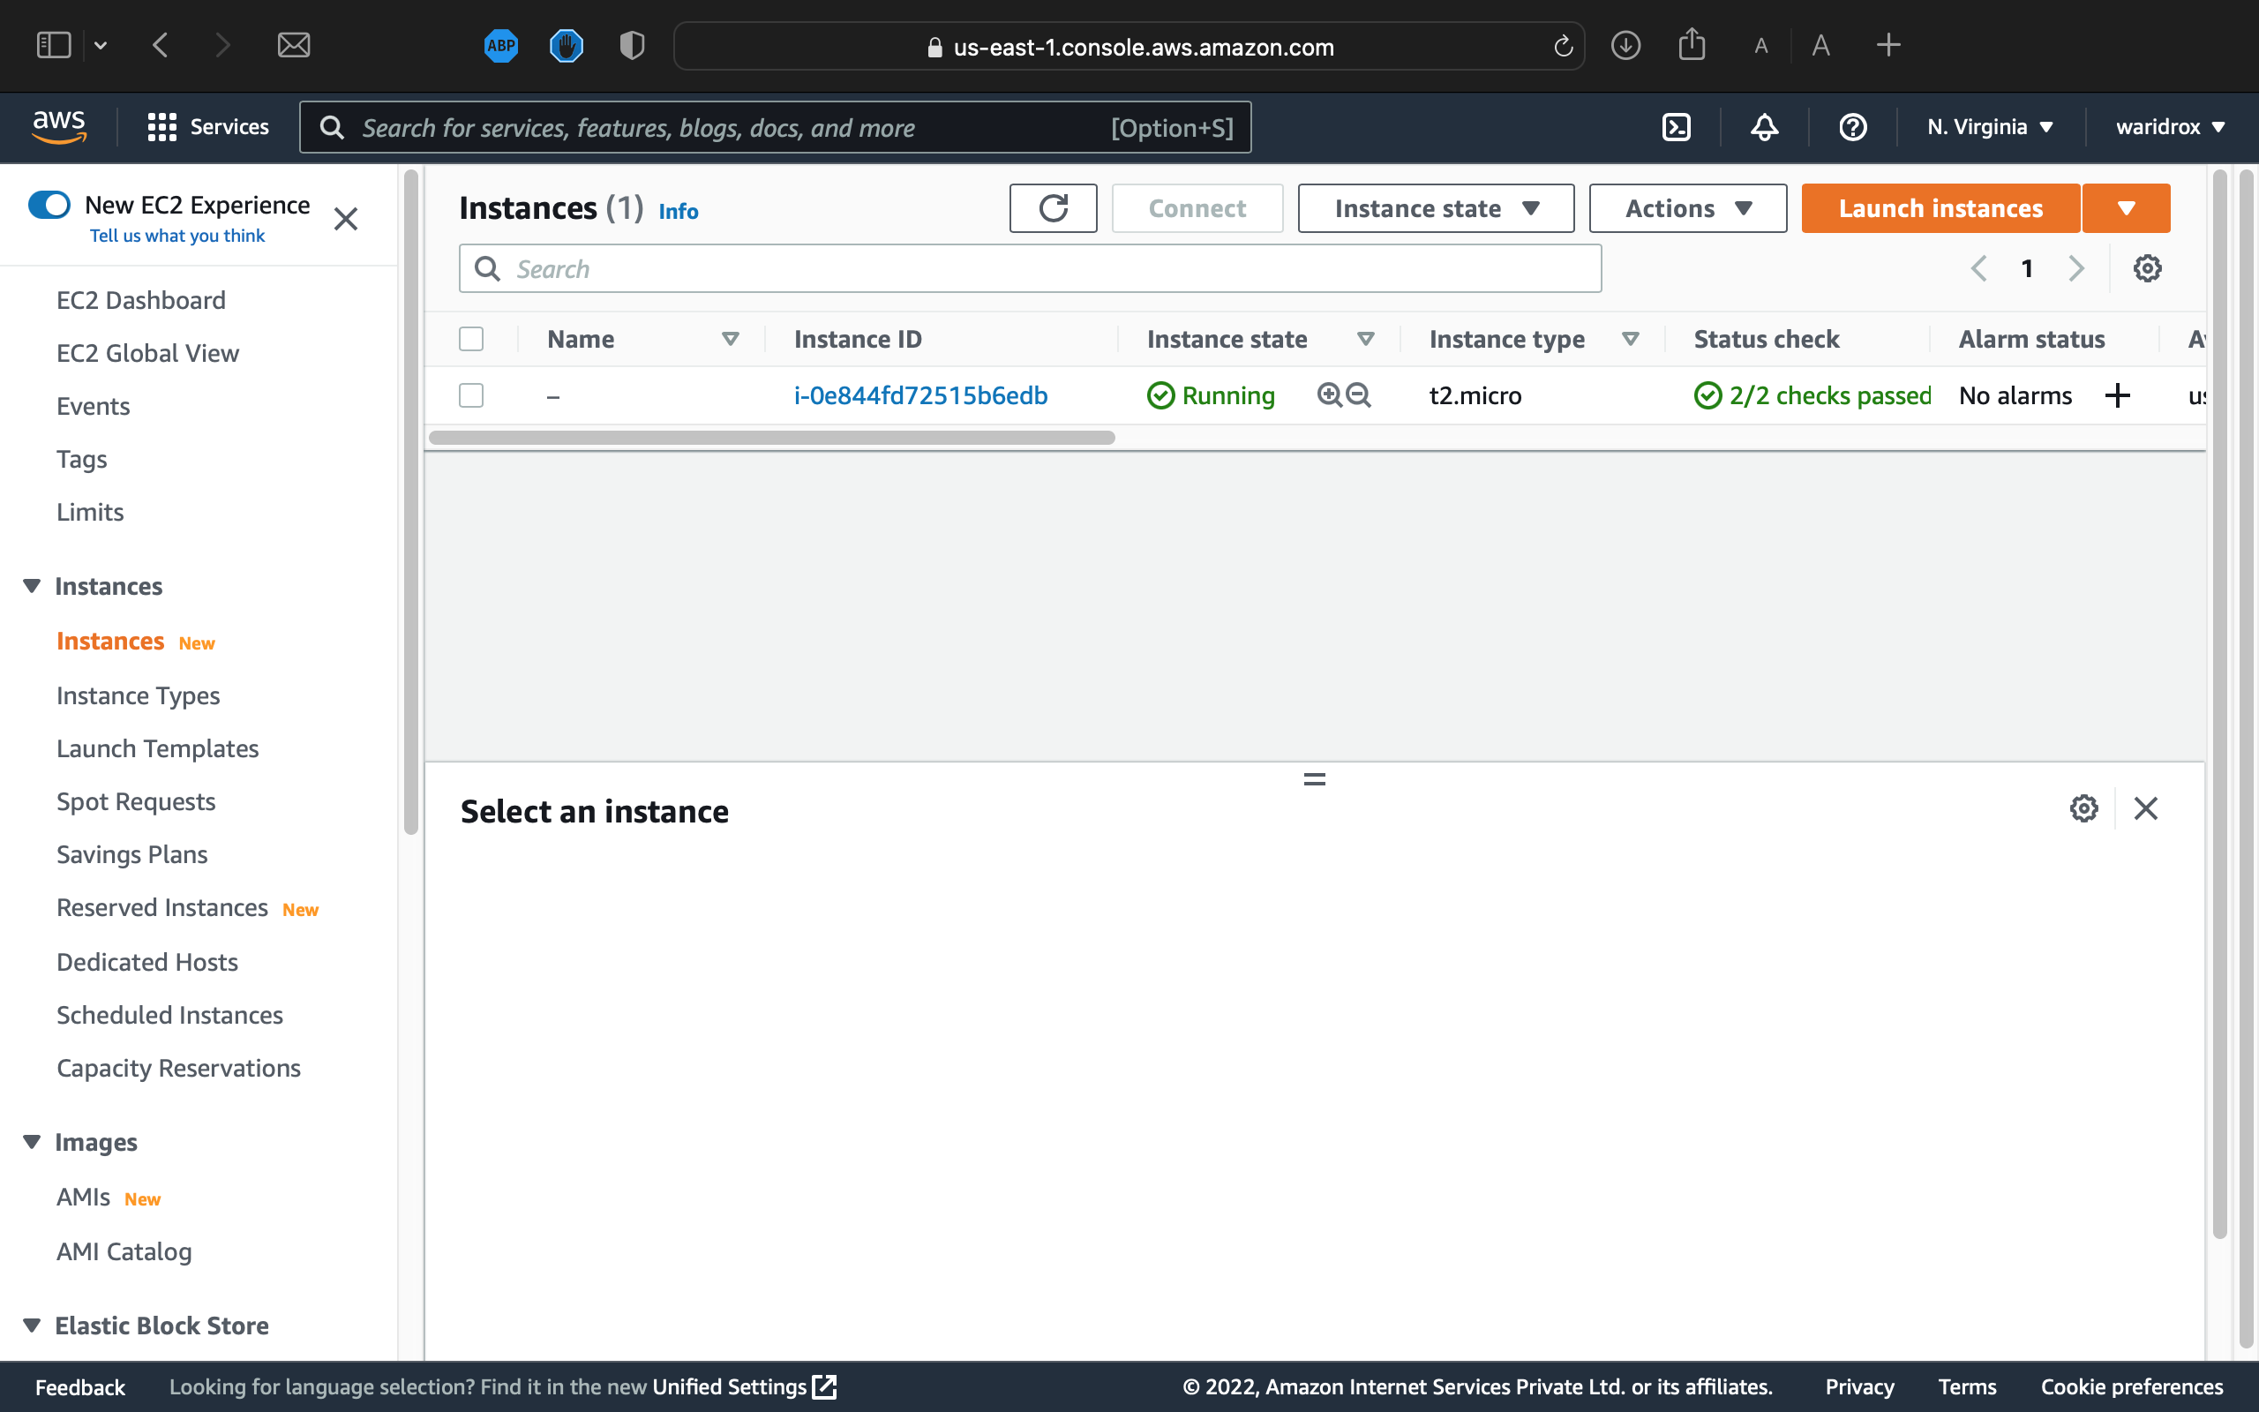Open table preferences gear above the list
Image resolution: width=2259 pixels, height=1412 pixels.
pos(2148,268)
